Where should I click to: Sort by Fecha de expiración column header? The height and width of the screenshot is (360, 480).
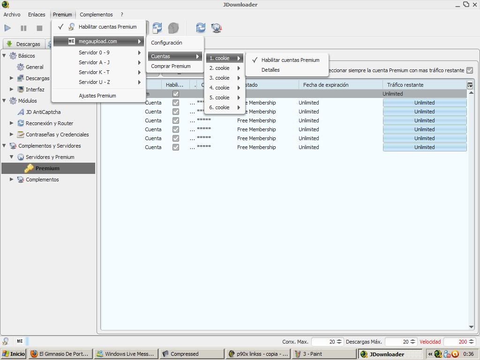tap(340, 85)
